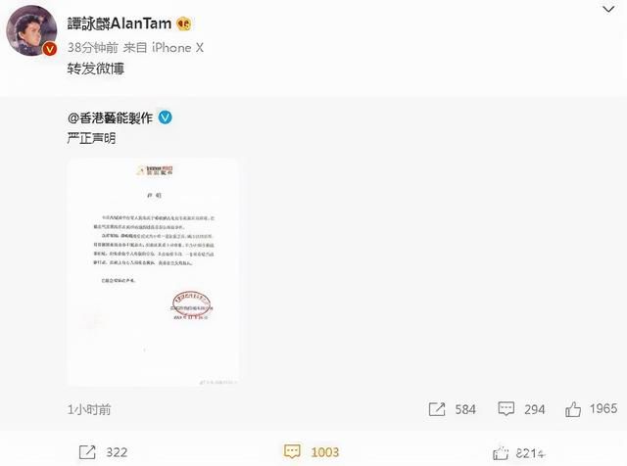This screenshot has height=466, width=627.
Task: Click the blue V badge next to 香港藝能製作
Action: (x=166, y=117)
